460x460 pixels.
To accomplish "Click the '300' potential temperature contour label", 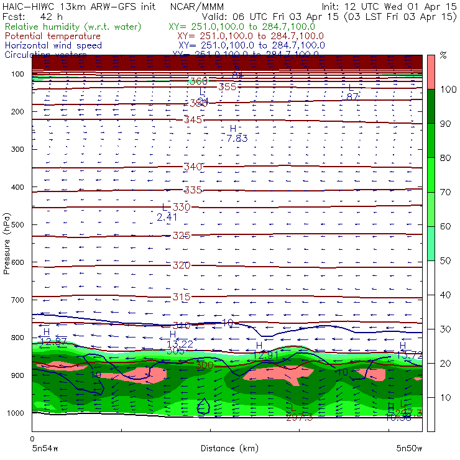I will [205, 366].
